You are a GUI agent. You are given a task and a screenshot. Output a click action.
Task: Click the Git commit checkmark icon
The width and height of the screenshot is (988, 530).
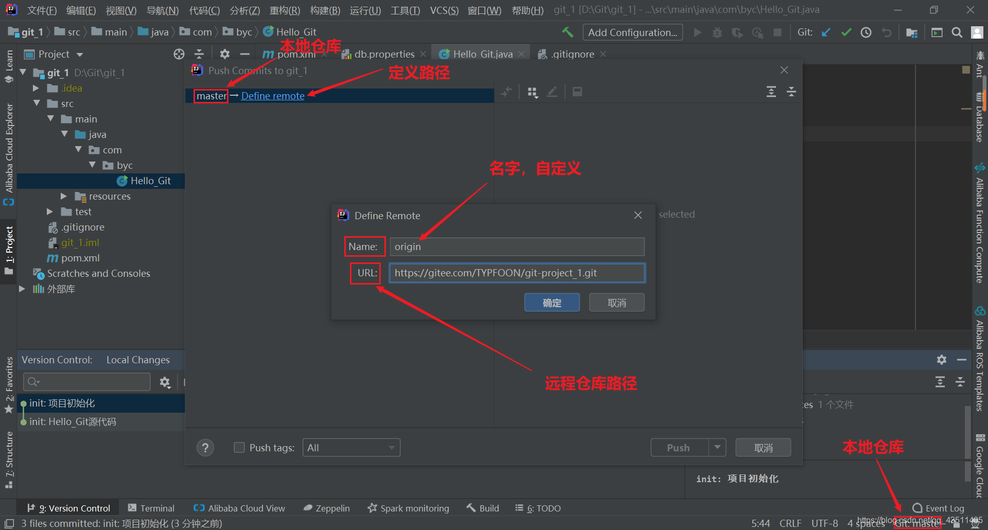(846, 32)
